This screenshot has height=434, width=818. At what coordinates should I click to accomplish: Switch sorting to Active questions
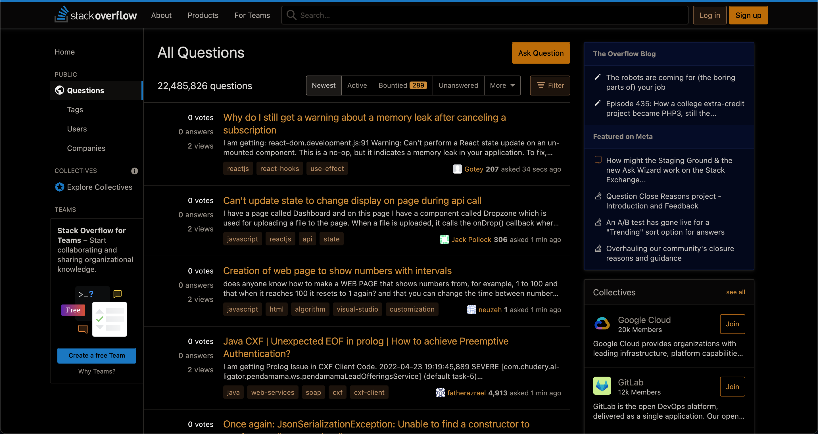[x=357, y=85]
